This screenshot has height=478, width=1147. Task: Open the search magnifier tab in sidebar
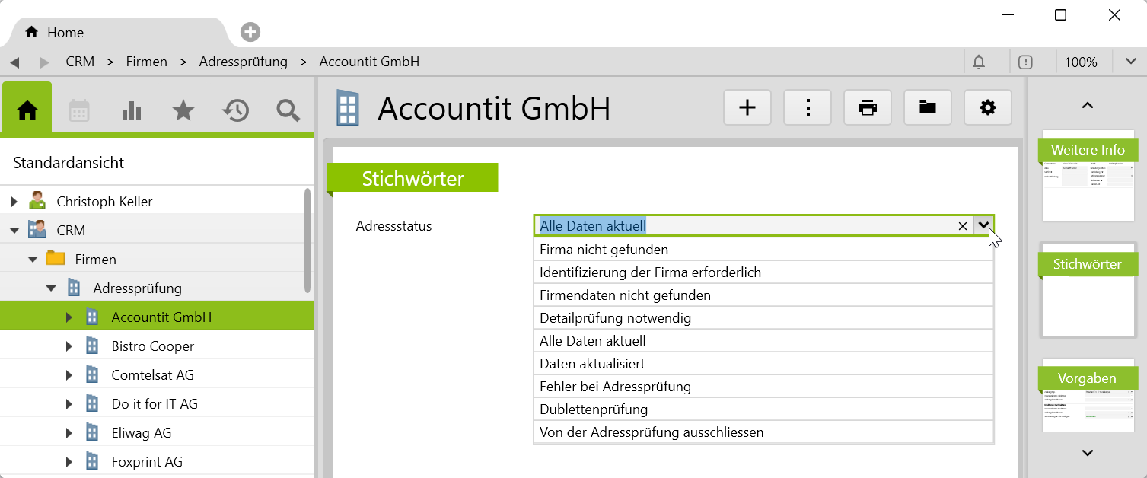pyautogui.click(x=288, y=111)
